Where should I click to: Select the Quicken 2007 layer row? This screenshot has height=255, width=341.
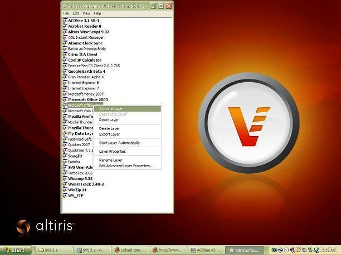77,144
